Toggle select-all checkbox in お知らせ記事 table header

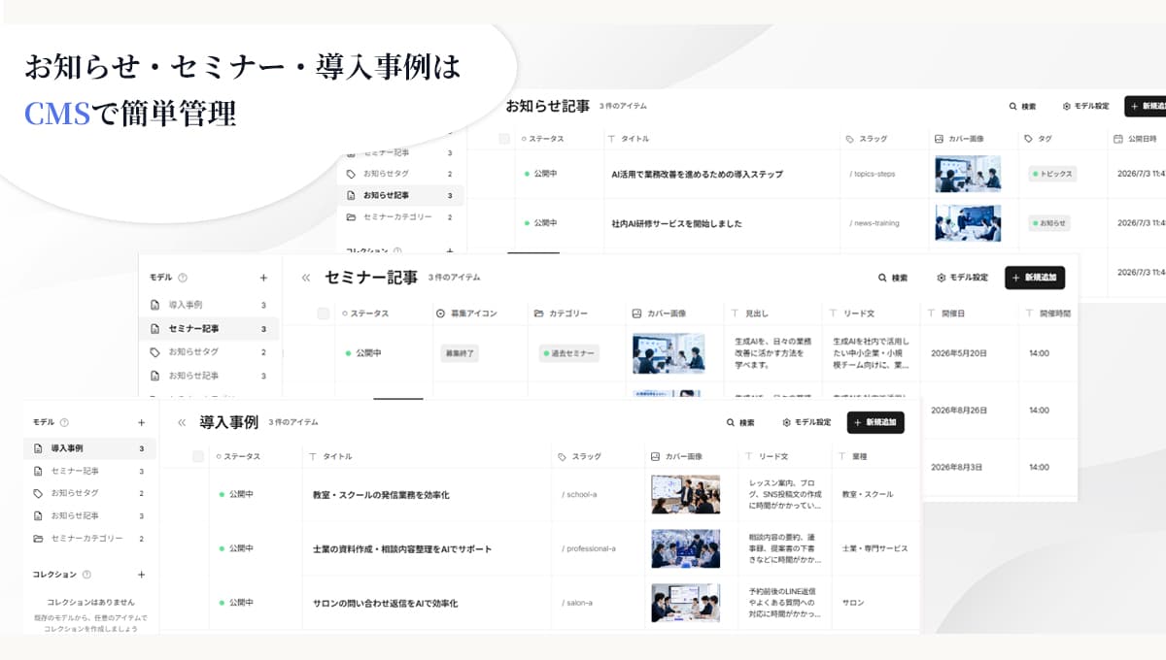tap(504, 139)
